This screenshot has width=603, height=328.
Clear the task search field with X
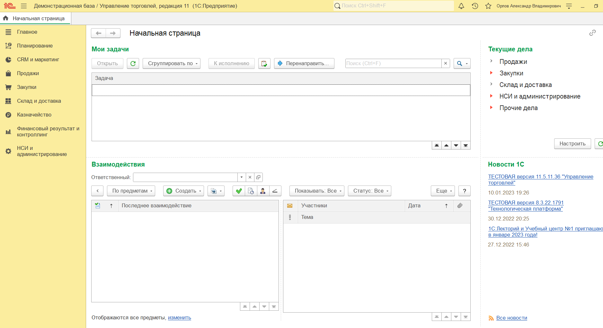[x=446, y=64]
